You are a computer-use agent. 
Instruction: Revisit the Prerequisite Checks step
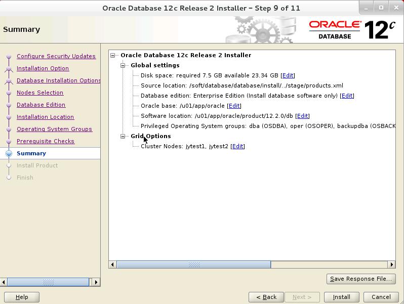[46, 141]
